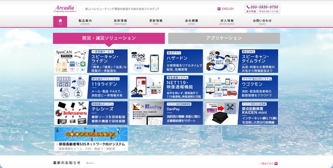Switch to the アプリケーション tab
The height and width of the screenshot is (168, 333).
tap(224, 38)
